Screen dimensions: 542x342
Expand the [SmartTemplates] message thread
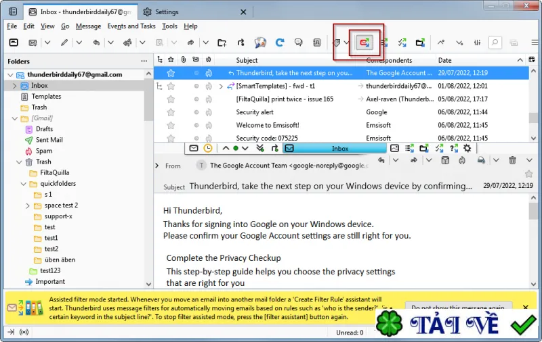(x=221, y=86)
